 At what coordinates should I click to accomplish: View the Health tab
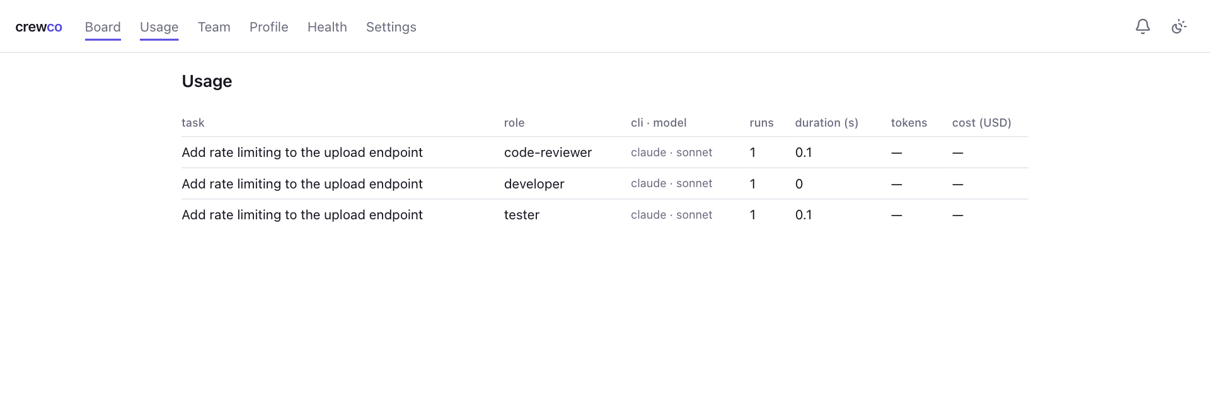pos(327,27)
